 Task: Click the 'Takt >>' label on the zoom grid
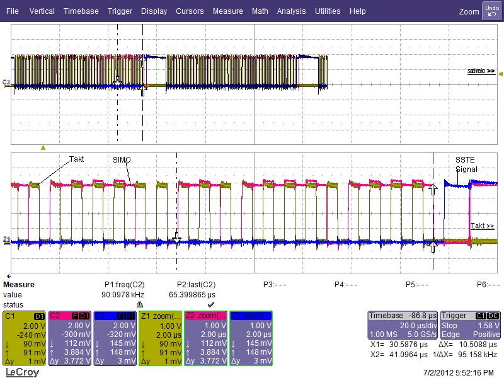[x=482, y=226]
